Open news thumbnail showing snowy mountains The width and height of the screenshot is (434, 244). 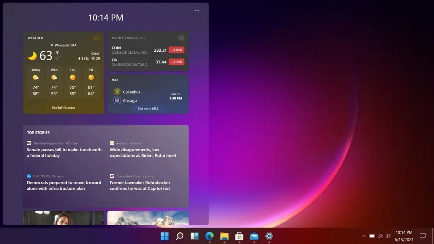click(148, 218)
